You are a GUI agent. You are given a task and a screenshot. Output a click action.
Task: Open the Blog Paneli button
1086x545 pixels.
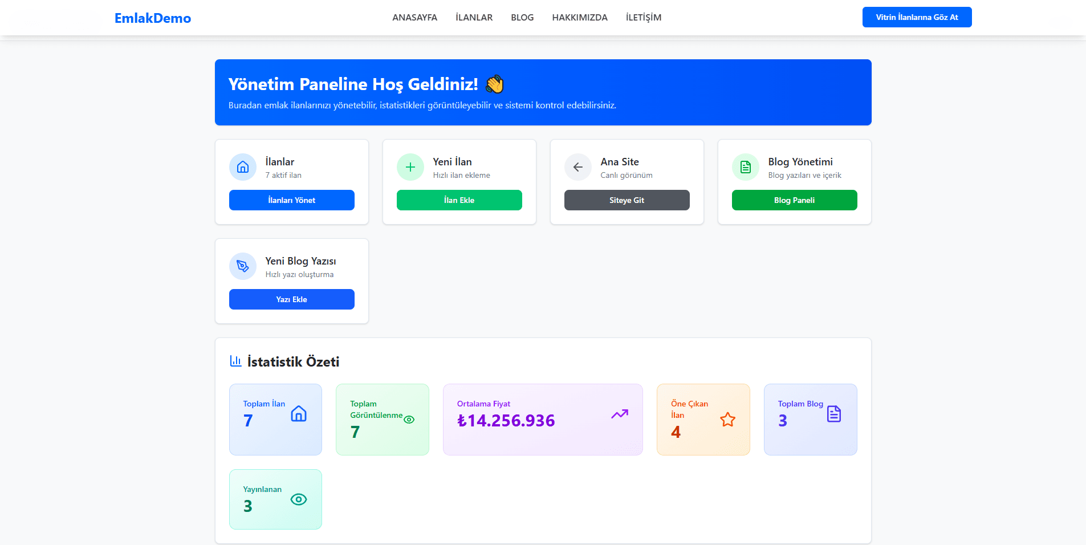[795, 200]
